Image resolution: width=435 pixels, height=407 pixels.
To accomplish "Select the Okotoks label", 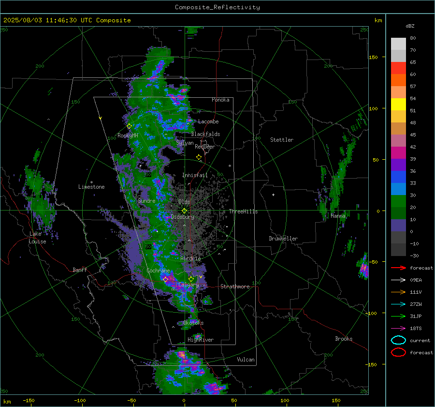I will coord(193,323).
